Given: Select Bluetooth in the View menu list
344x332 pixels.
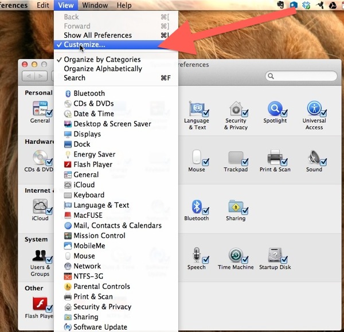Looking at the screenshot, I should tap(116, 93).
